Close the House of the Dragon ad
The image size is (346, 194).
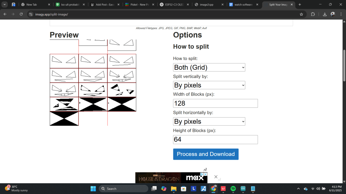point(216,177)
